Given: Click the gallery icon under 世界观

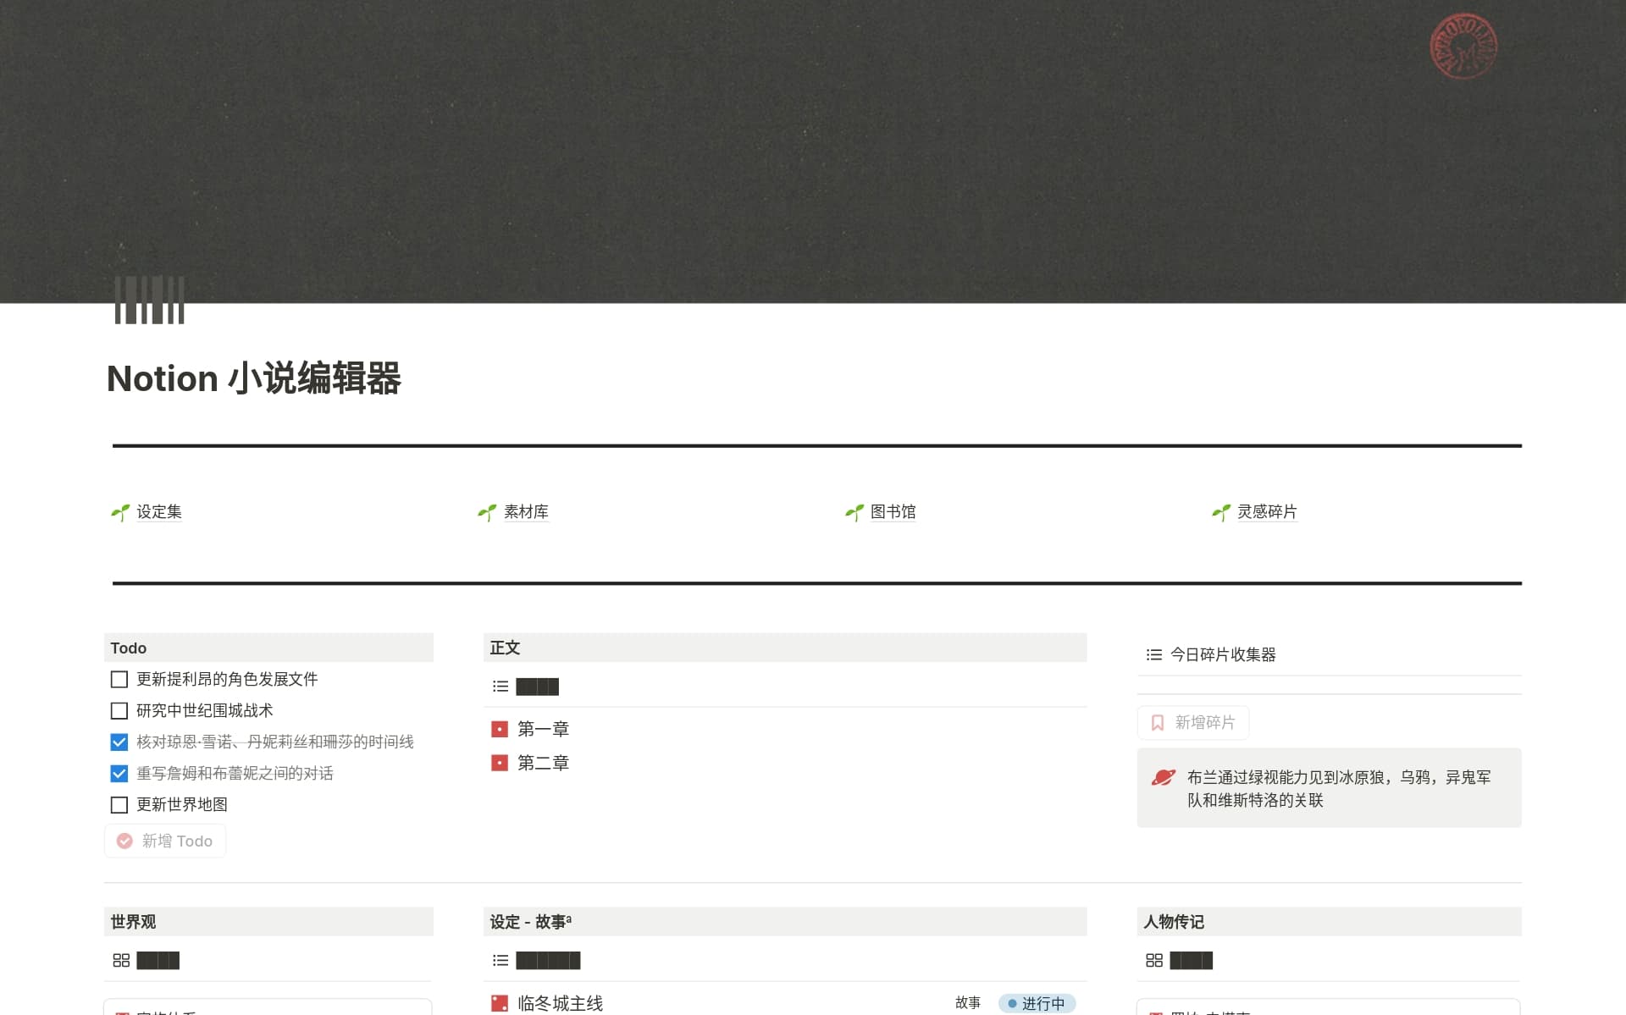Looking at the screenshot, I should (121, 960).
